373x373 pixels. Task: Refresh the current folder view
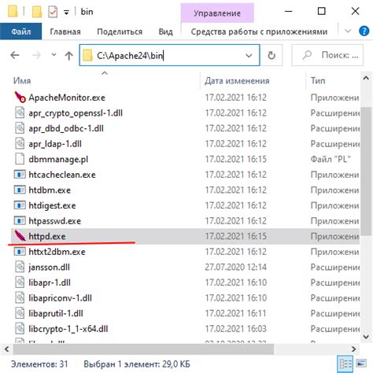(271, 55)
